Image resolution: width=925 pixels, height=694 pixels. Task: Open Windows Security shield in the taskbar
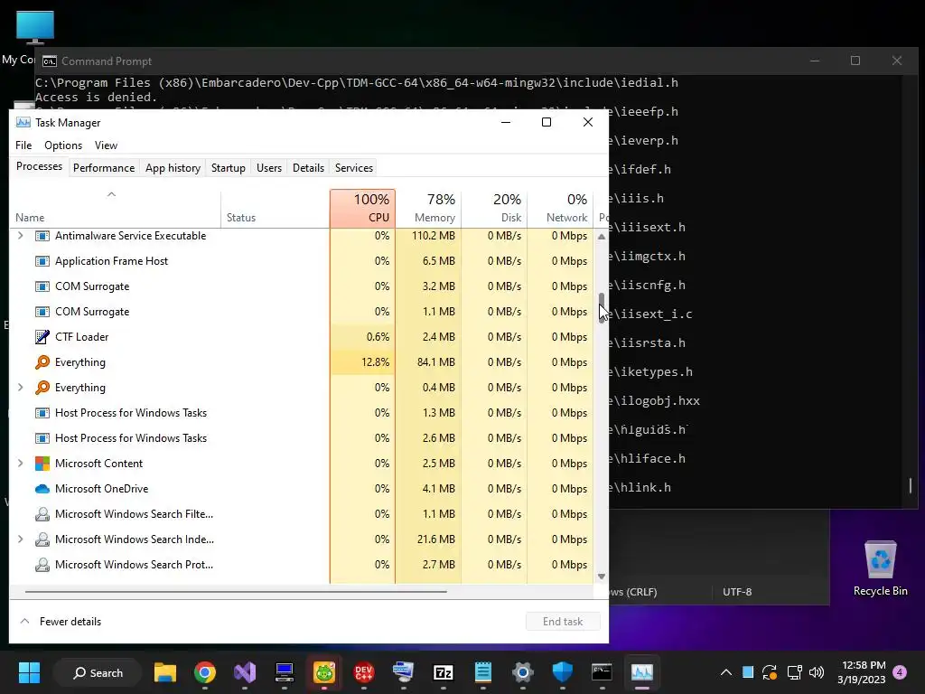point(562,672)
